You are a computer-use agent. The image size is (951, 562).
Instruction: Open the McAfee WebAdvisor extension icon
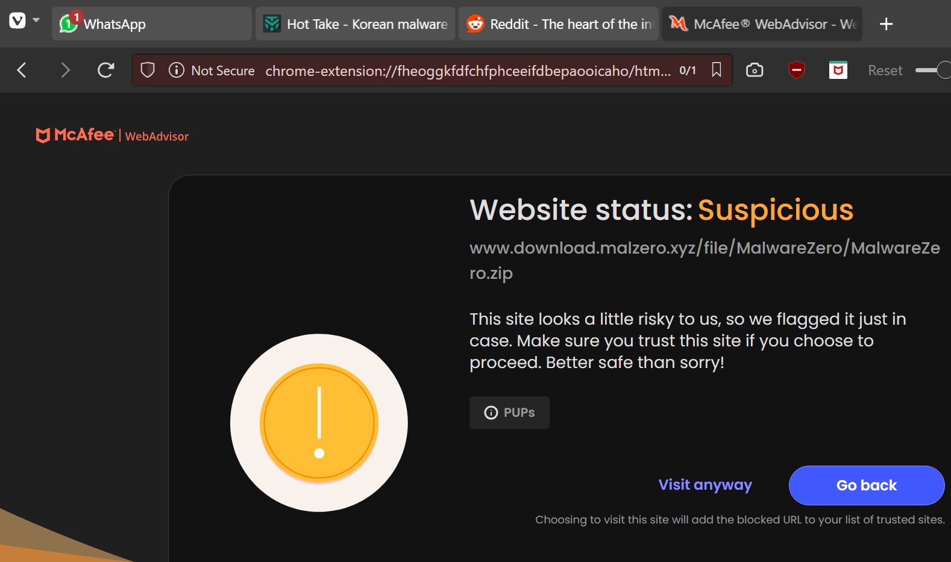pyautogui.click(x=838, y=70)
